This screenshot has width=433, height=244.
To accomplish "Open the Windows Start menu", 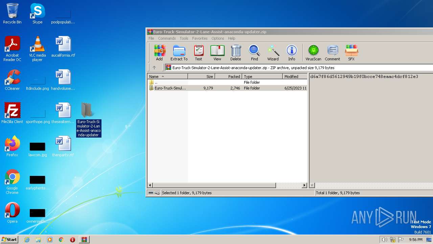I will (x=9, y=240).
